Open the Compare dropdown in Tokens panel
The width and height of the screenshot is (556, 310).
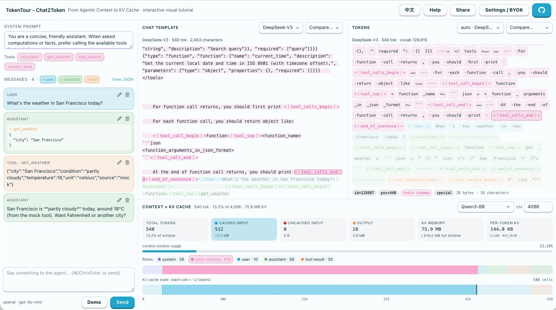click(x=529, y=28)
